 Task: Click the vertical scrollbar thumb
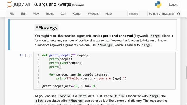186,72
